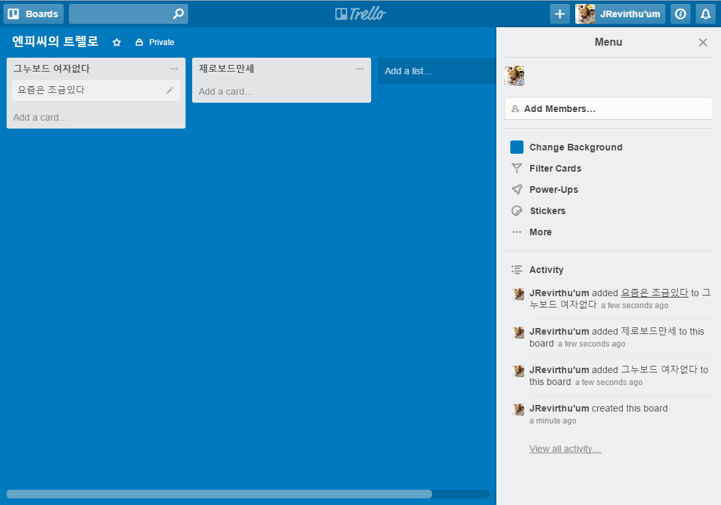Click the search magnifier icon
This screenshot has width=721, height=505.
point(178,14)
